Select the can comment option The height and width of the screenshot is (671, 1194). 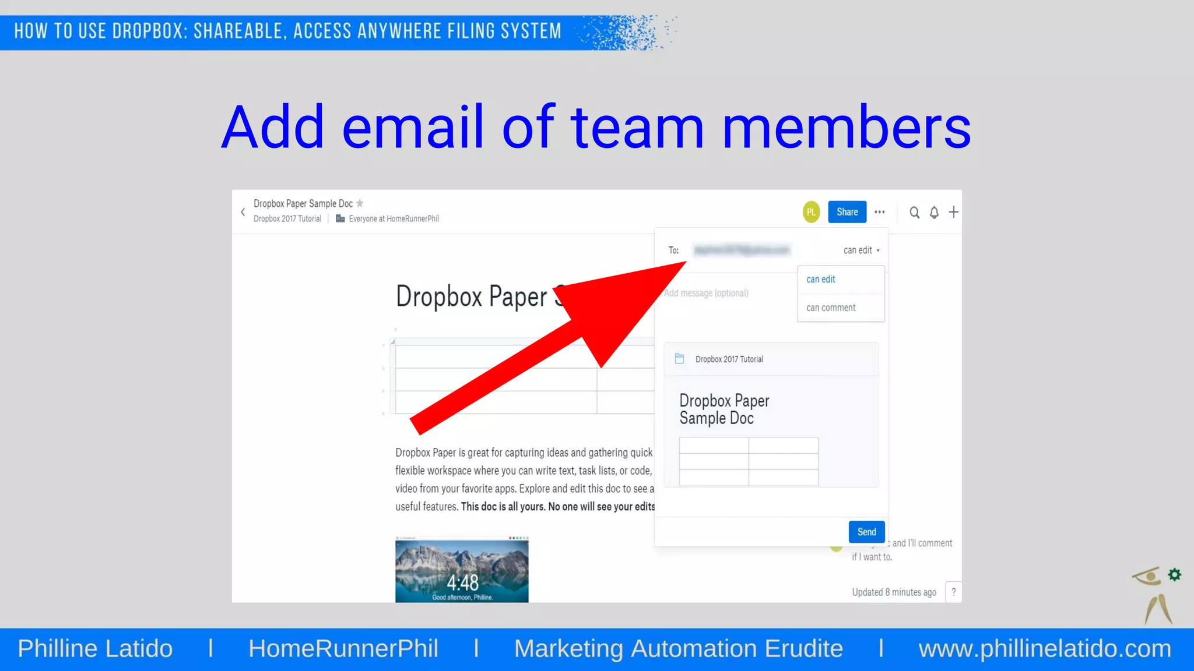[841, 308]
